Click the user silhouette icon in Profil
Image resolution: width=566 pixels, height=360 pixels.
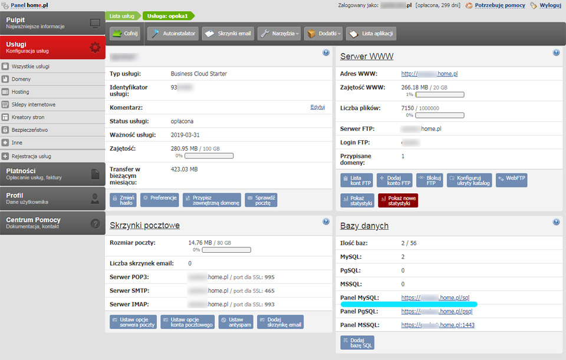tap(95, 199)
